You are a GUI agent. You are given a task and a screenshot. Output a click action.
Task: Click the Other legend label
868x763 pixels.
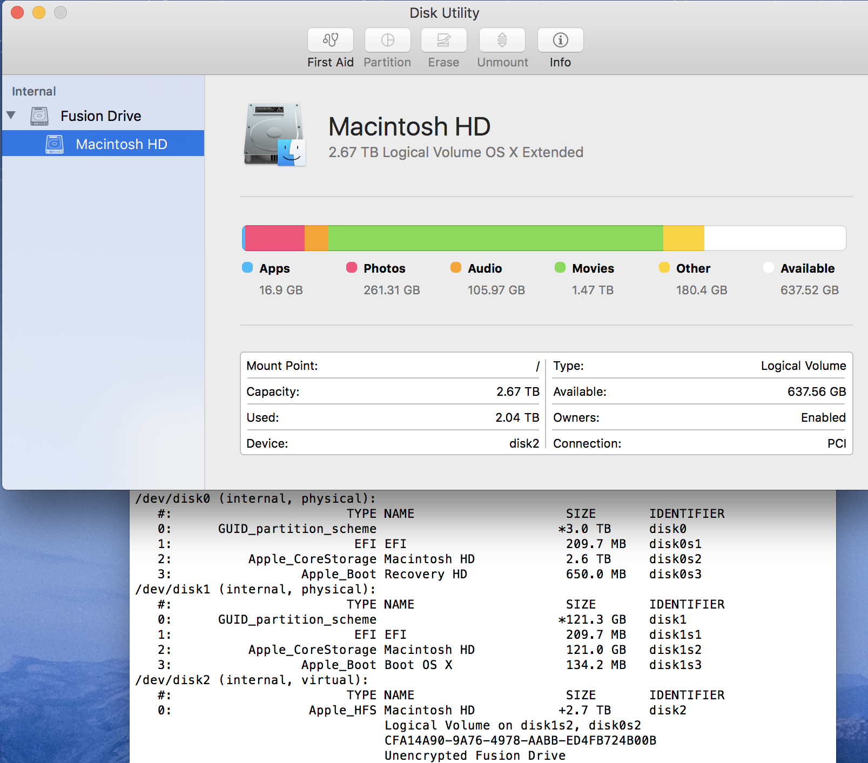(694, 268)
